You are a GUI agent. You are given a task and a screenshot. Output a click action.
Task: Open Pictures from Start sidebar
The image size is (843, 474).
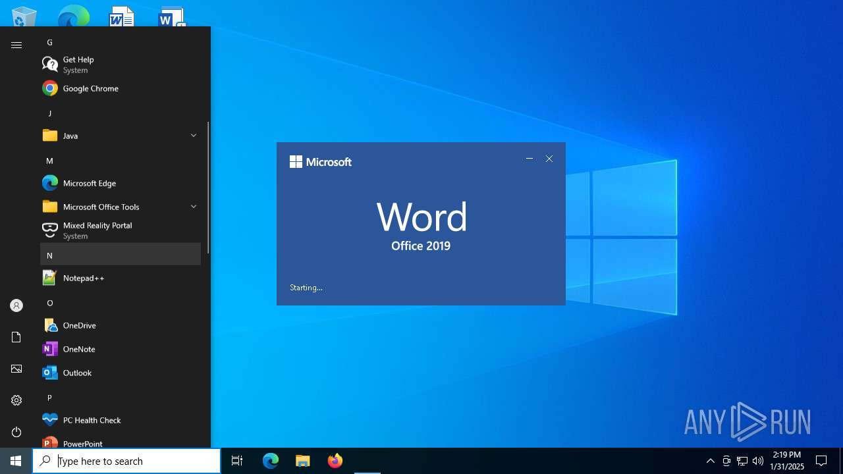16,369
